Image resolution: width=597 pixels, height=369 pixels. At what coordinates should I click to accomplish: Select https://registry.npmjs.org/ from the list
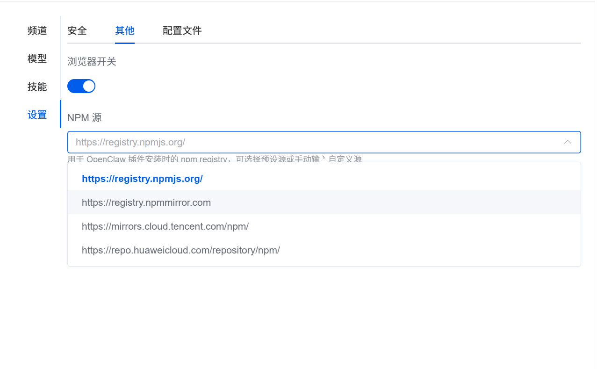tap(142, 179)
